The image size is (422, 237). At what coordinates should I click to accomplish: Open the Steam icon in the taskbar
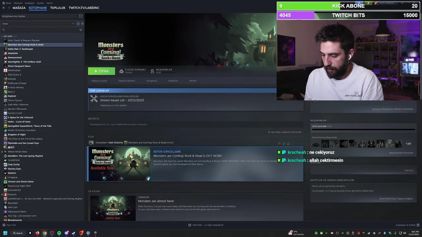[74, 233]
